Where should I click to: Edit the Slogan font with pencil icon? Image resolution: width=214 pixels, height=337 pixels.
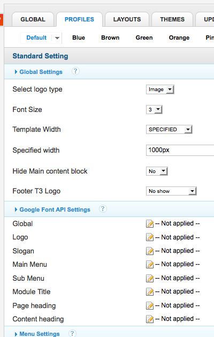click(150, 251)
